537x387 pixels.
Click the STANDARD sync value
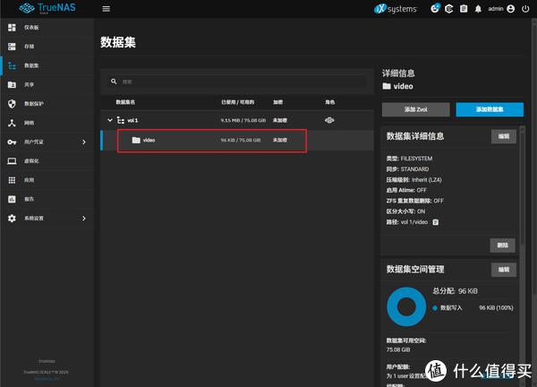pyautogui.click(x=414, y=169)
